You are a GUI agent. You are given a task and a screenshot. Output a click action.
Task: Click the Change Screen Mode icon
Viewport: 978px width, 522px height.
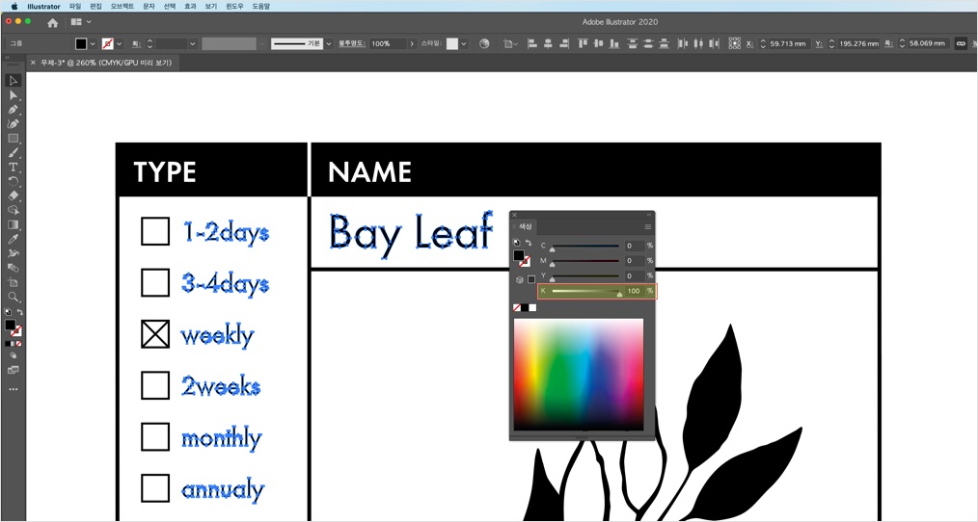pos(13,370)
